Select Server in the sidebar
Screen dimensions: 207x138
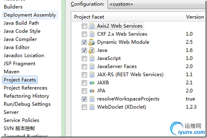tap(11, 112)
